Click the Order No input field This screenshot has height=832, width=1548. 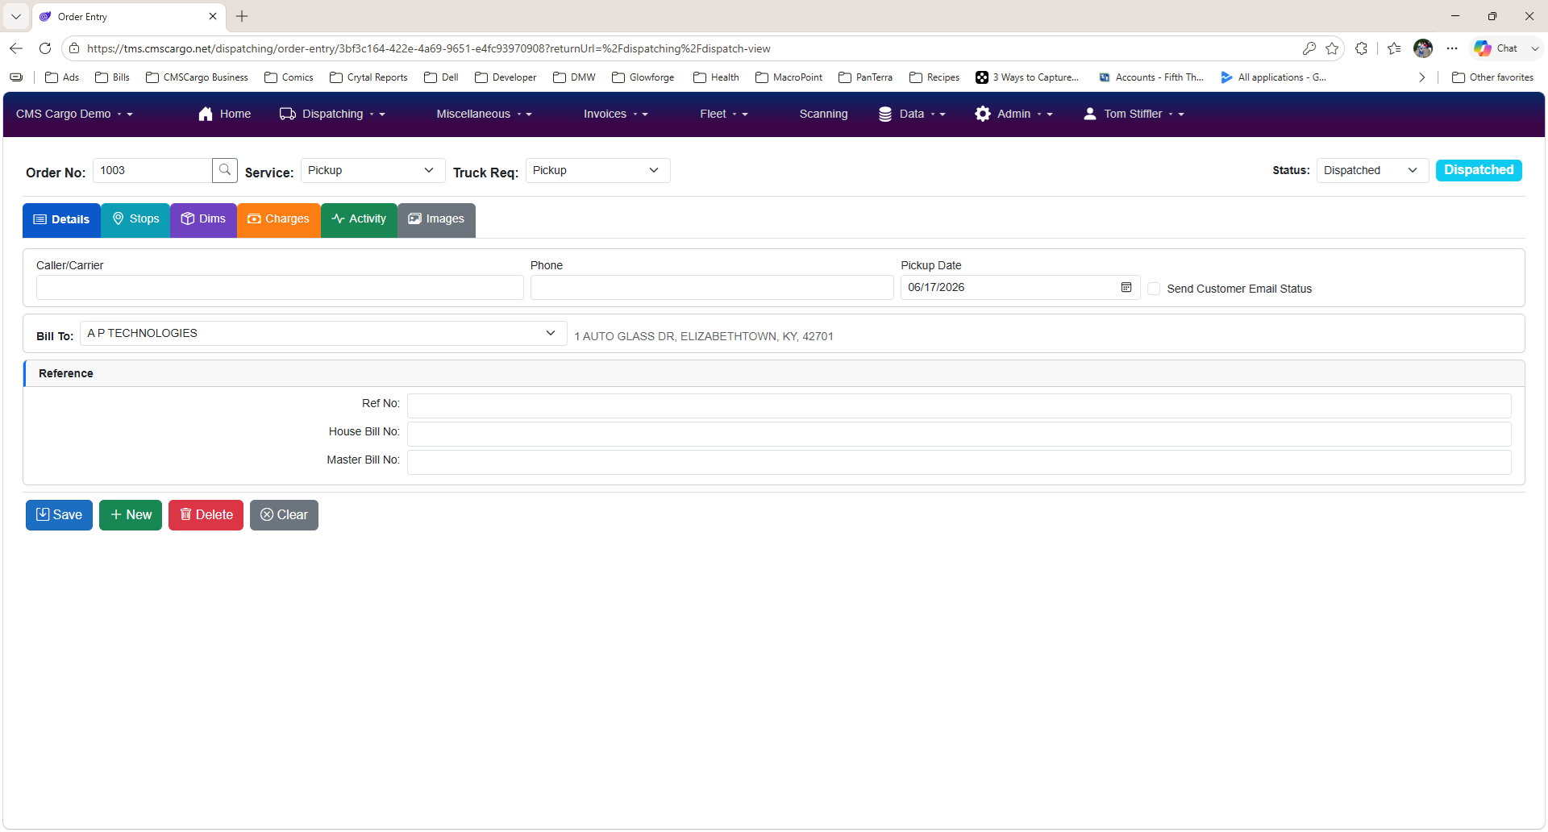[152, 170]
